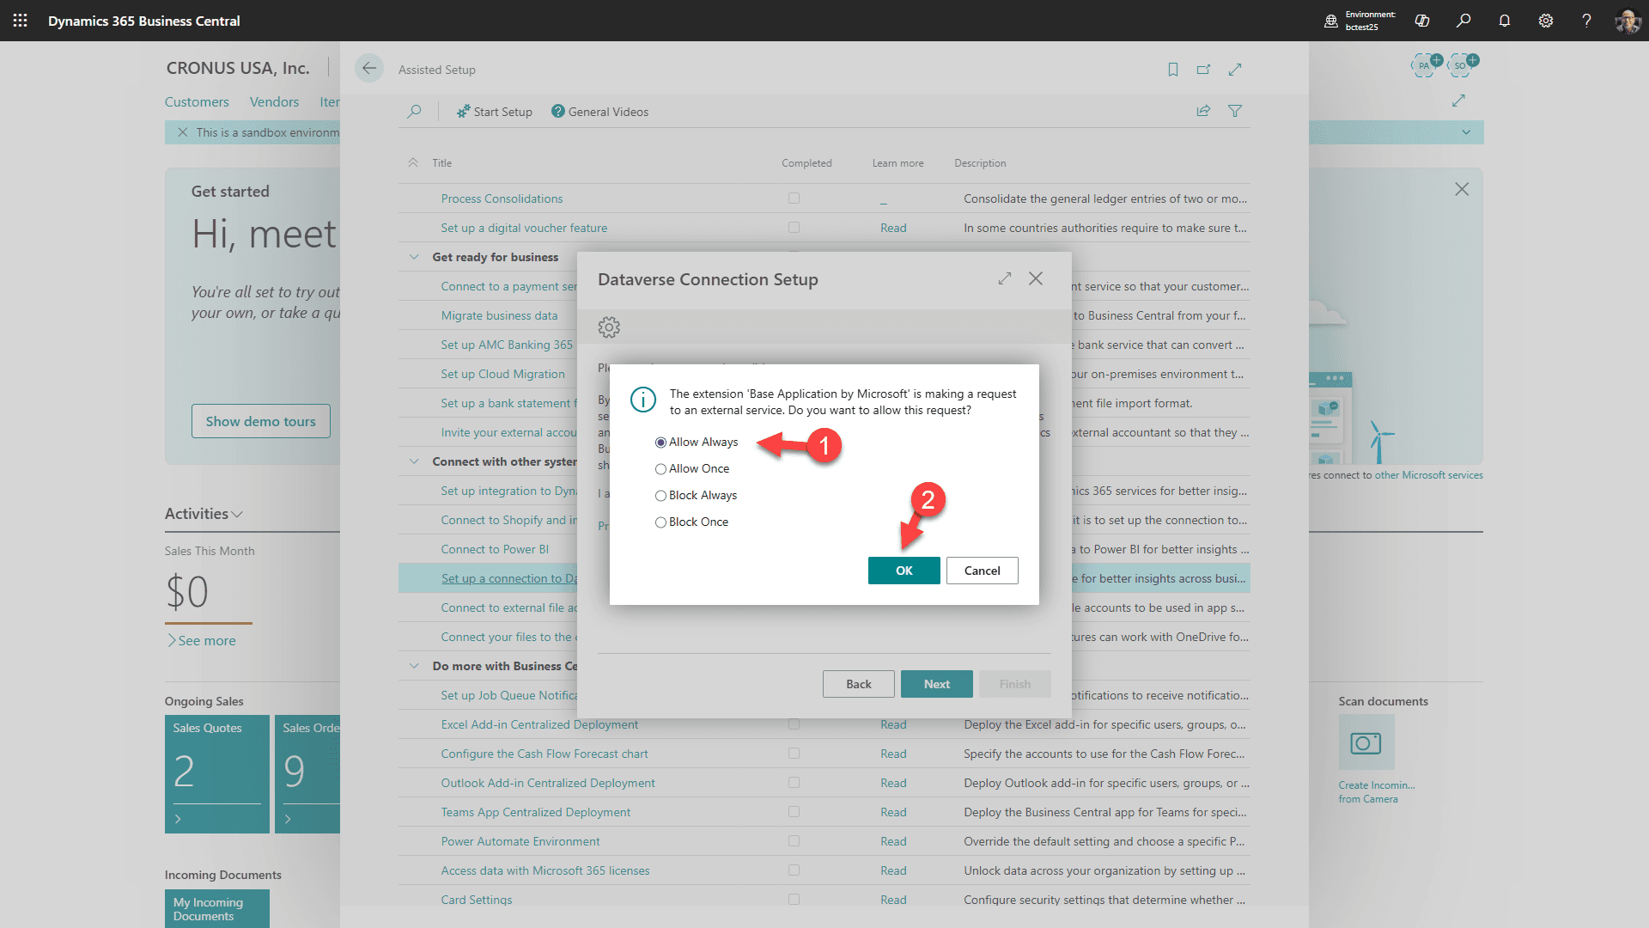This screenshot has height=928, width=1649.
Task: Open the help question mark
Action: (x=1587, y=21)
